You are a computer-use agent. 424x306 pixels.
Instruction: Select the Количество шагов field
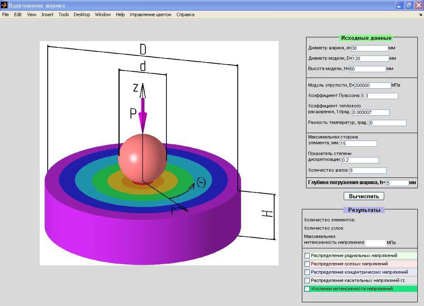368,171
